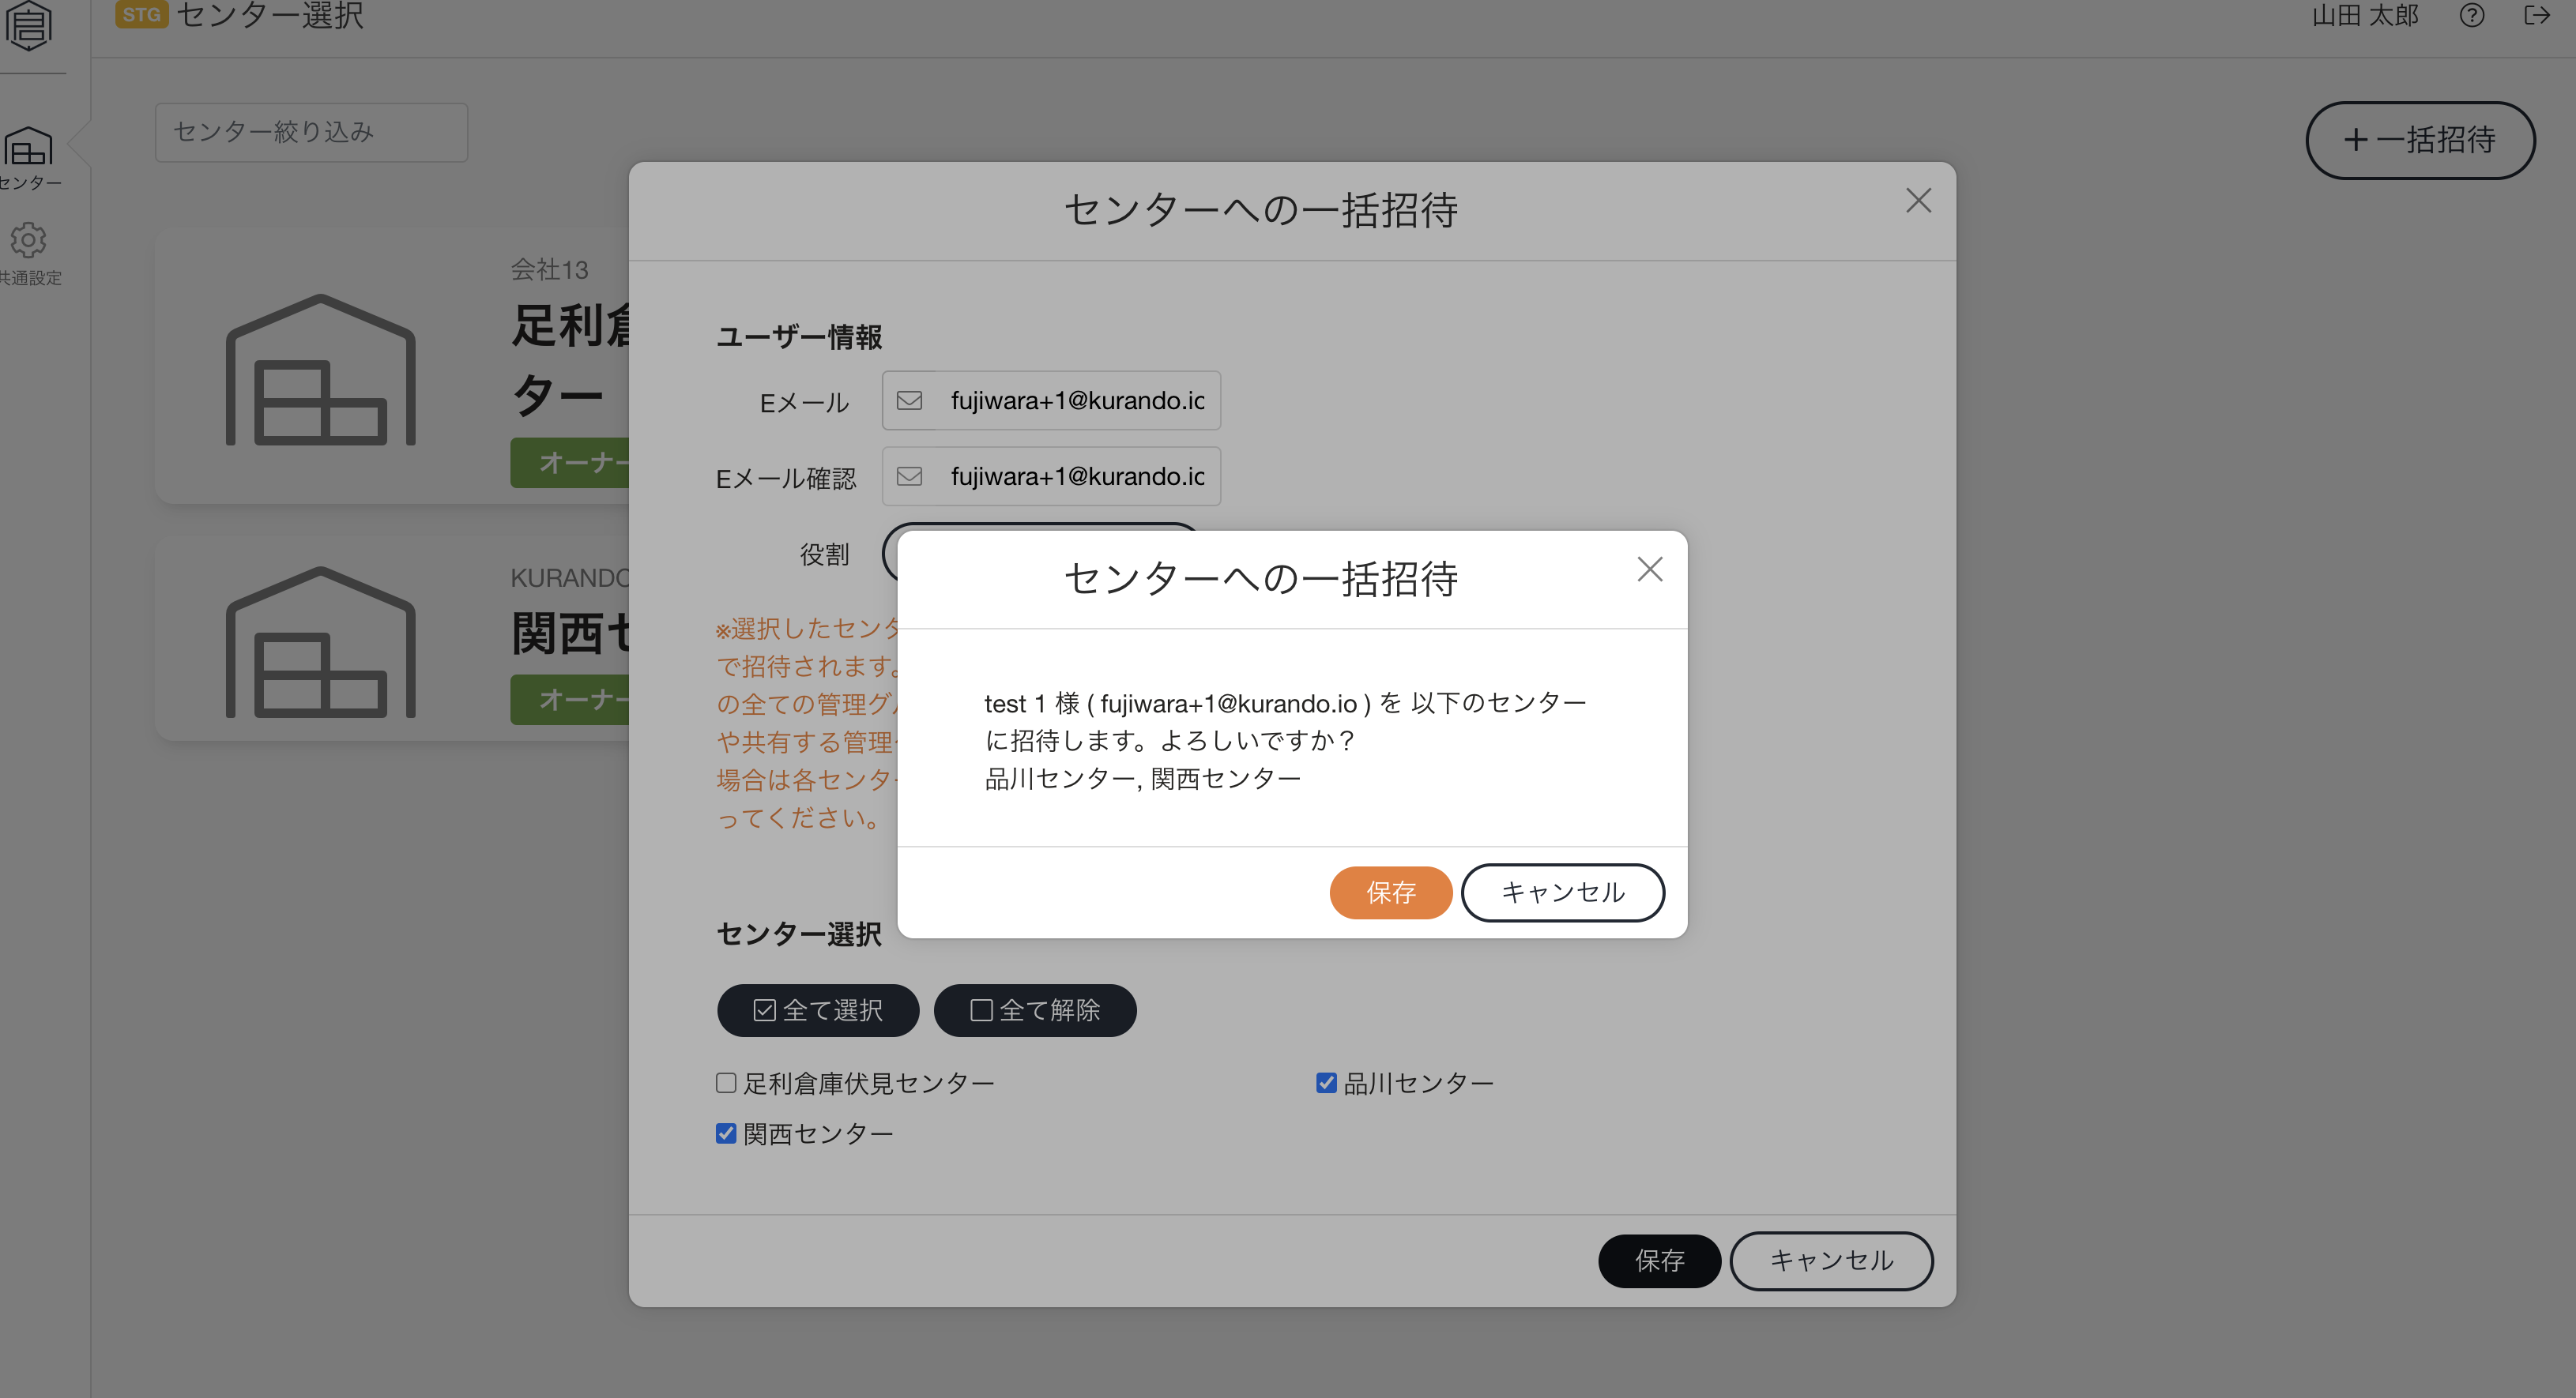Viewport: 2576px width, 1398px height.
Task: Click the 関西 warehouse card icon
Action: tap(320, 643)
